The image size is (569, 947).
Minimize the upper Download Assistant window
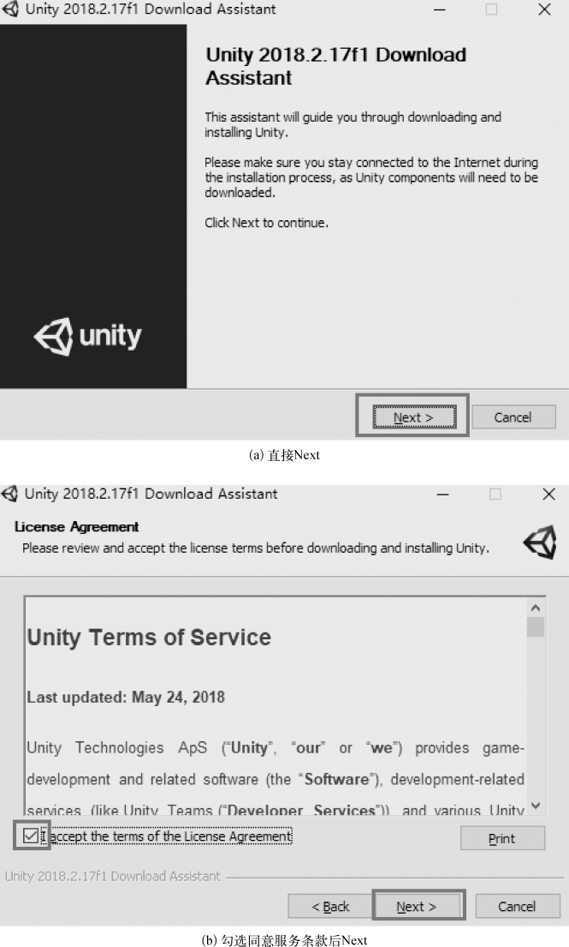point(440,9)
